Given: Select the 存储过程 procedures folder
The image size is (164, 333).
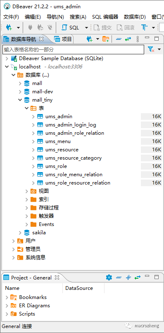Looking at the screenshot, I should point(49,208).
